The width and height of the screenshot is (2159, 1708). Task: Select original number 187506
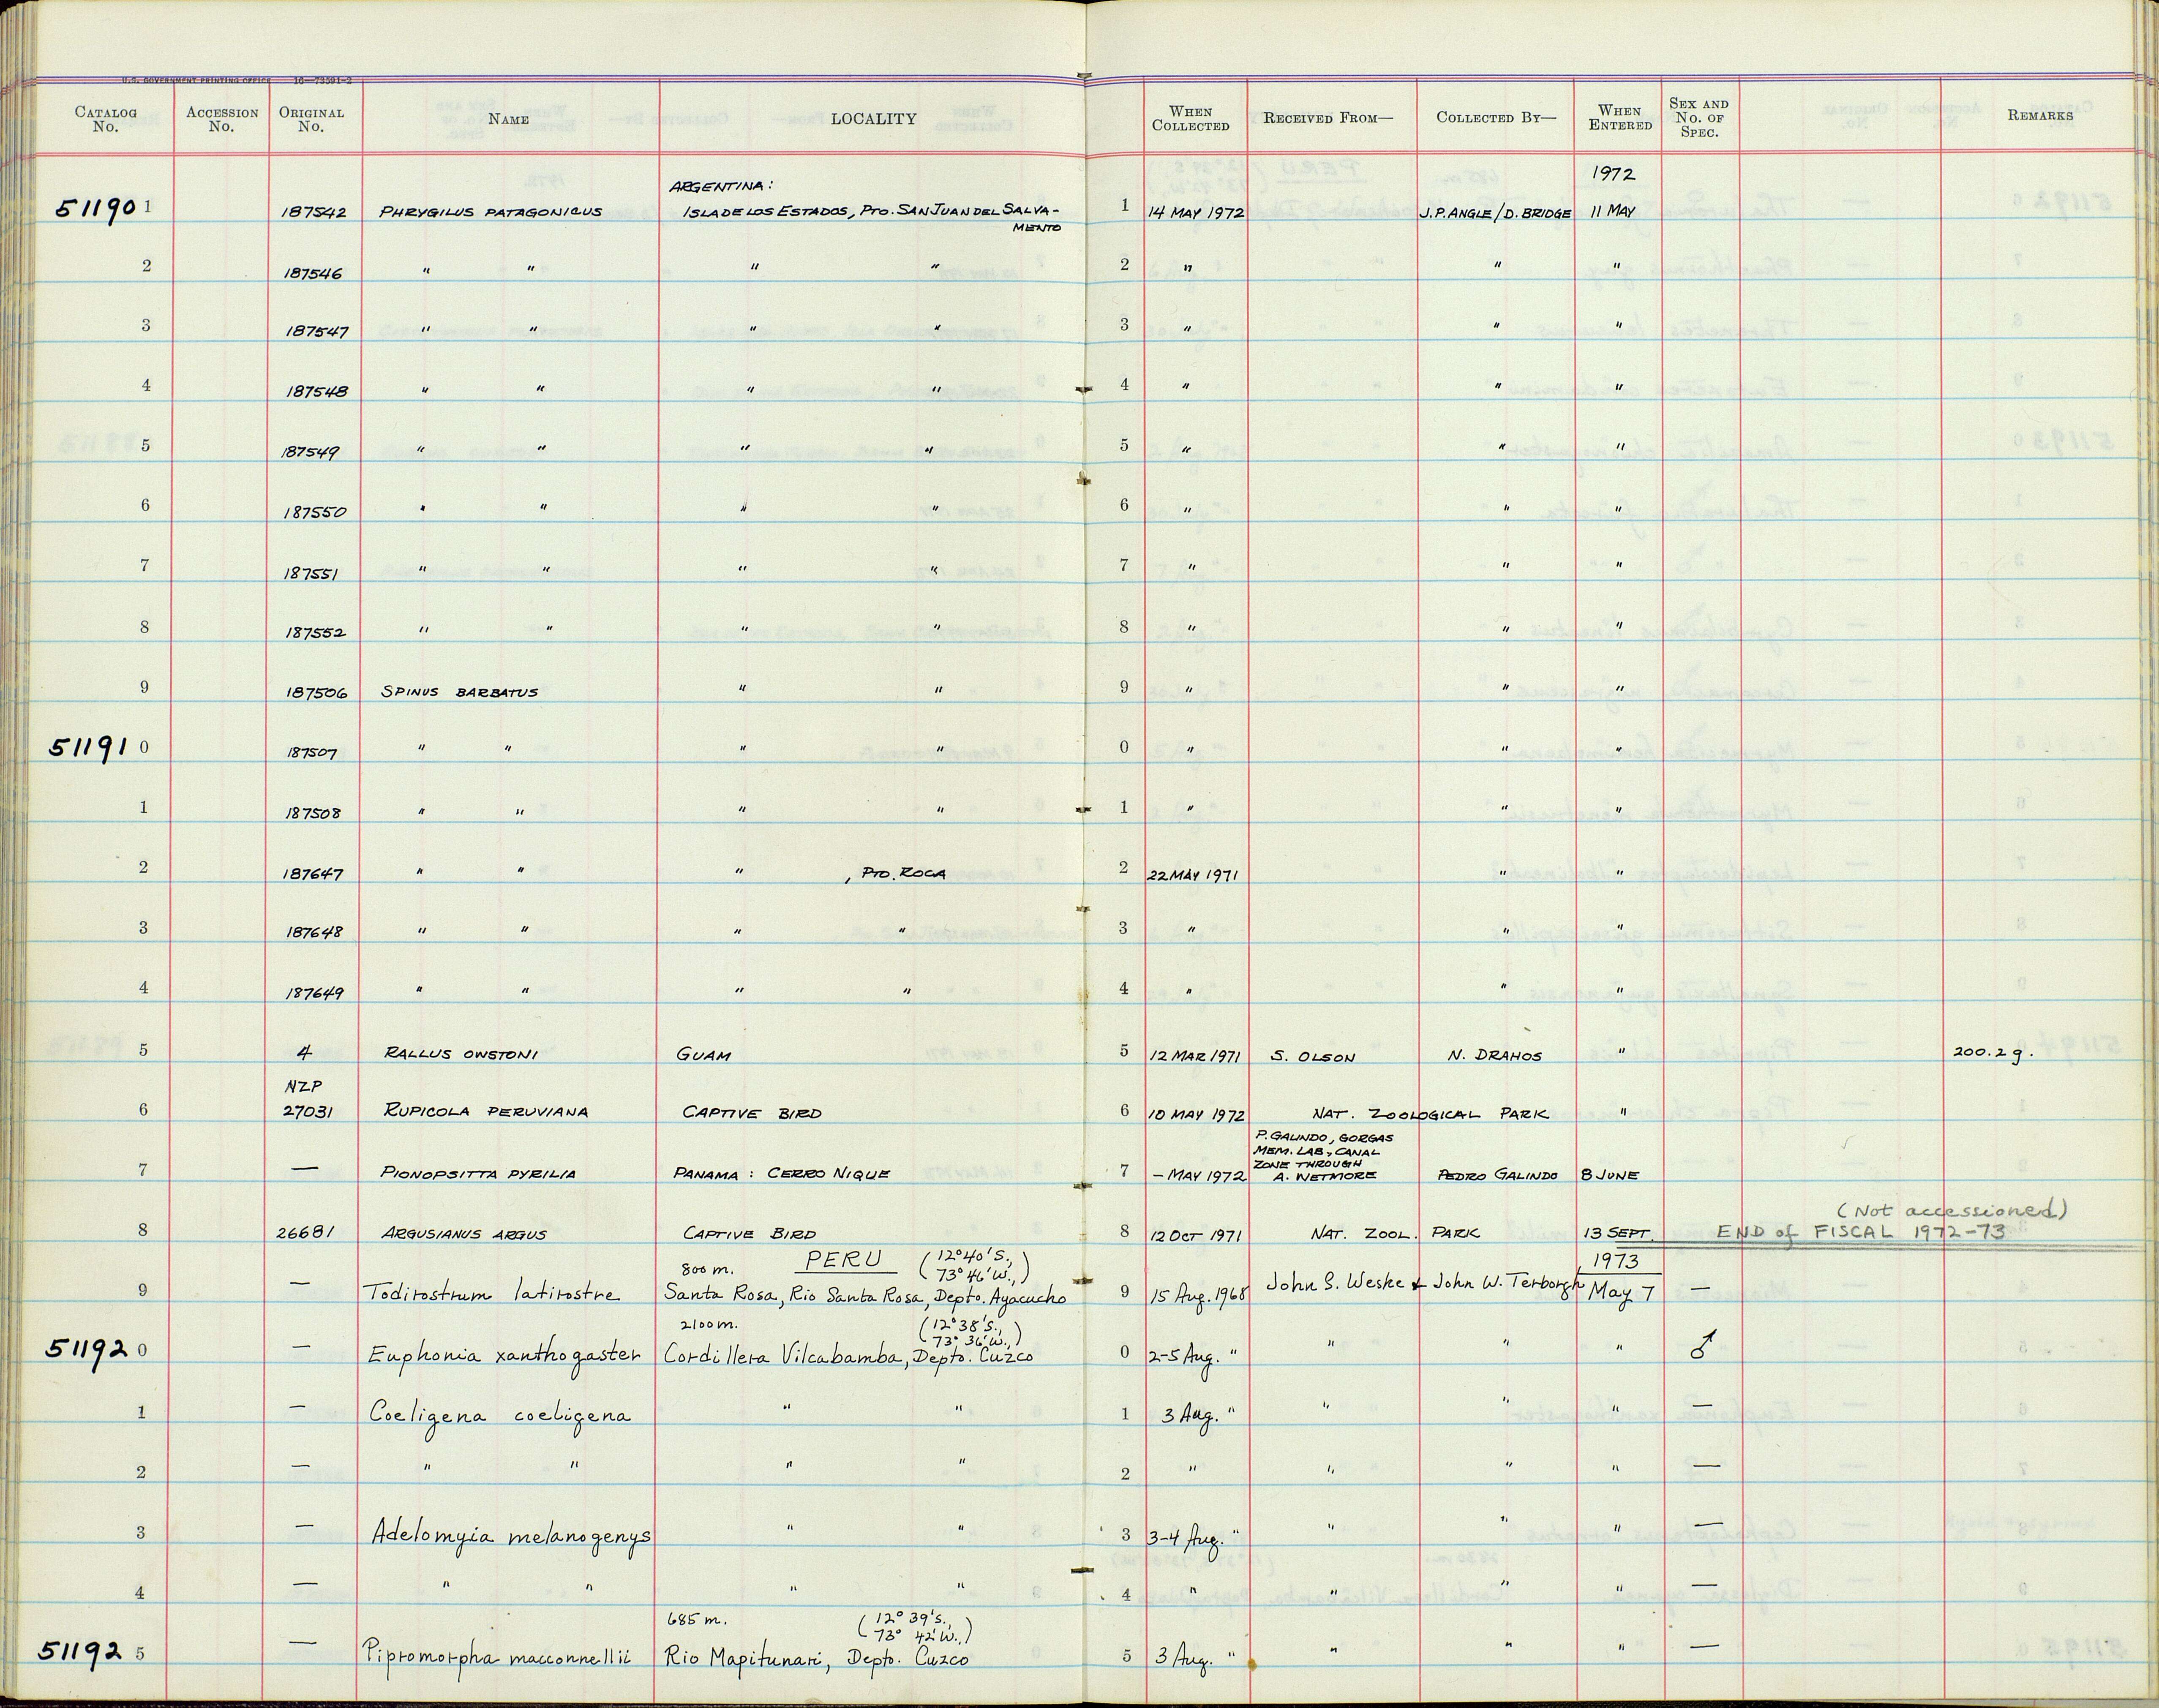tap(316, 692)
